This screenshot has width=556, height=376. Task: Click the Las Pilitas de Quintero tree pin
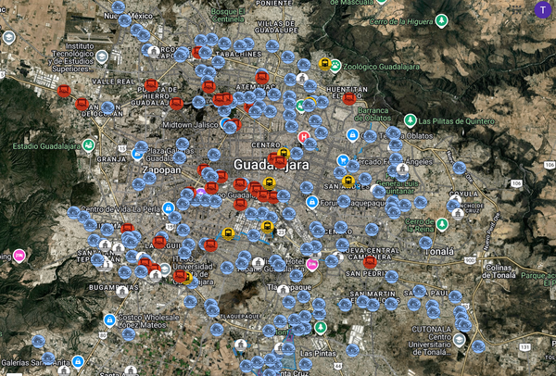click(411, 120)
